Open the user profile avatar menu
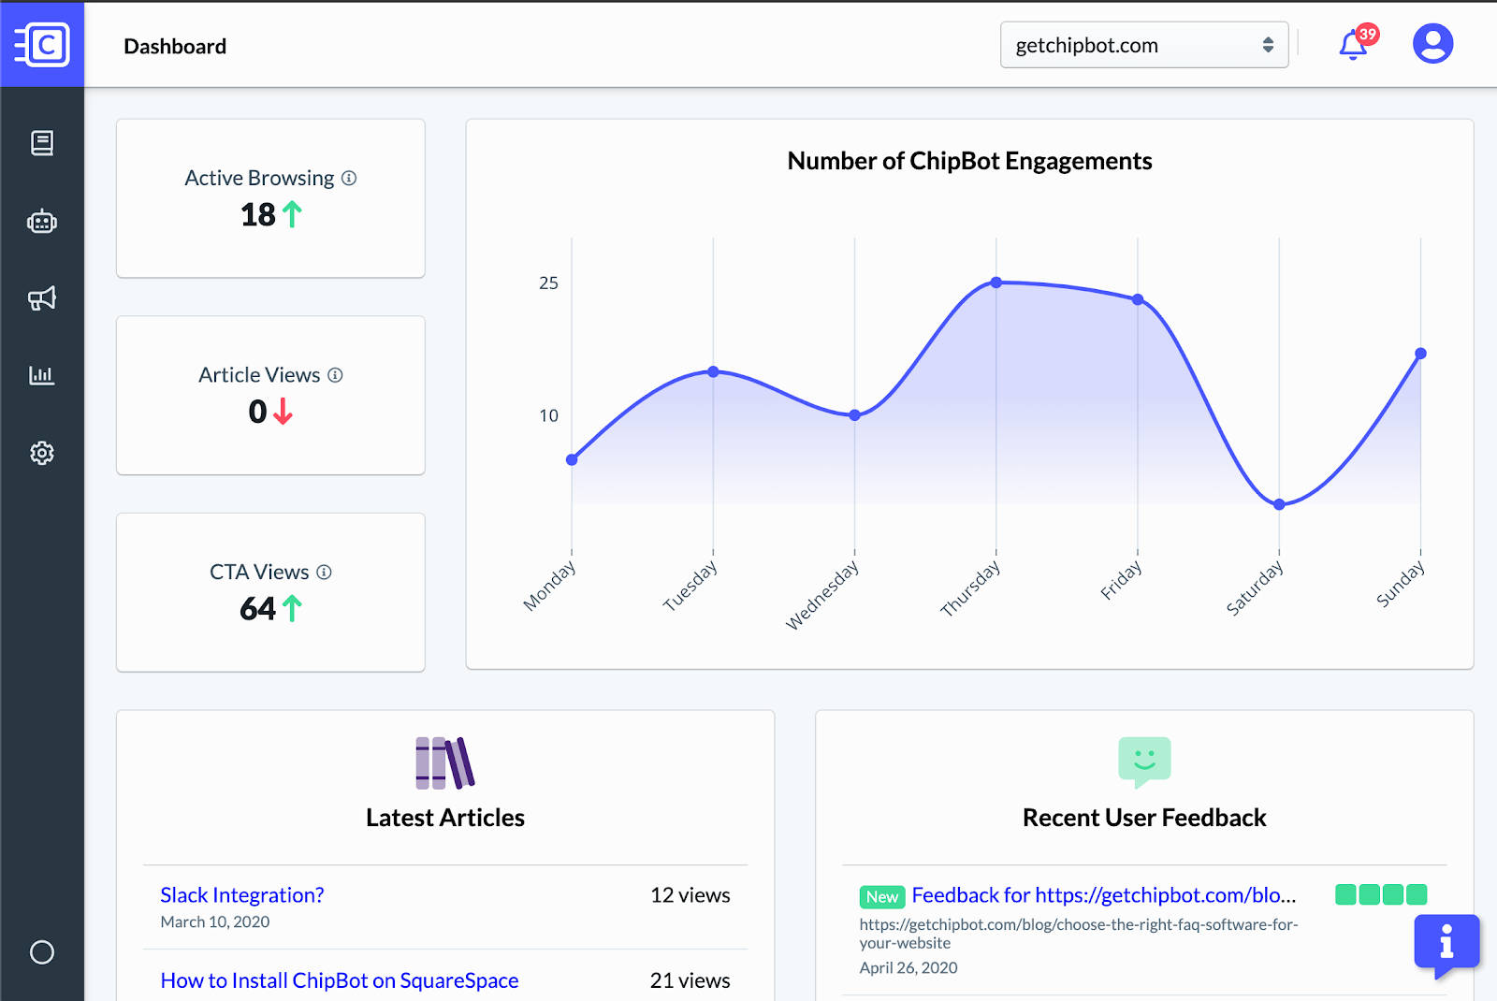 1432,44
